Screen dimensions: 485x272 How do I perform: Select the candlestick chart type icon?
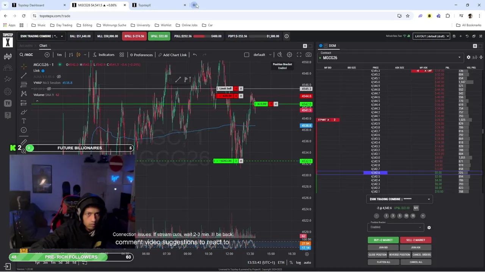pyautogui.click(x=79, y=55)
